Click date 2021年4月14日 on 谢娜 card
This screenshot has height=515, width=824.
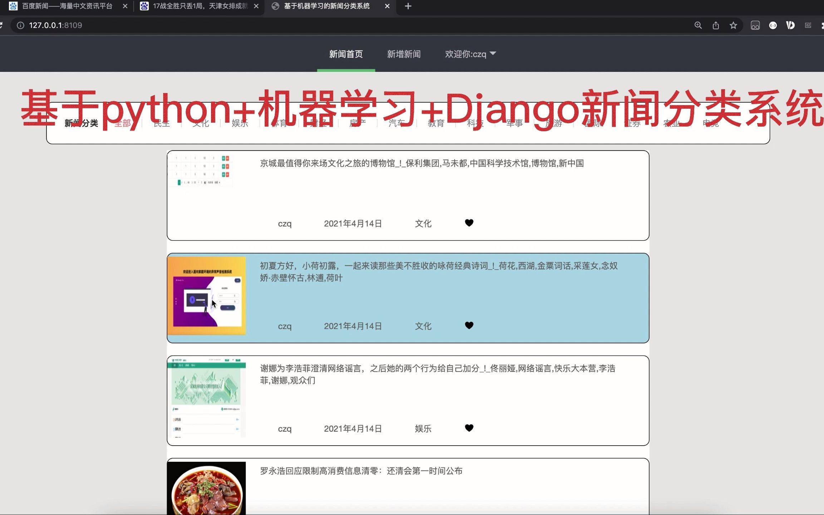click(x=353, y=429)
